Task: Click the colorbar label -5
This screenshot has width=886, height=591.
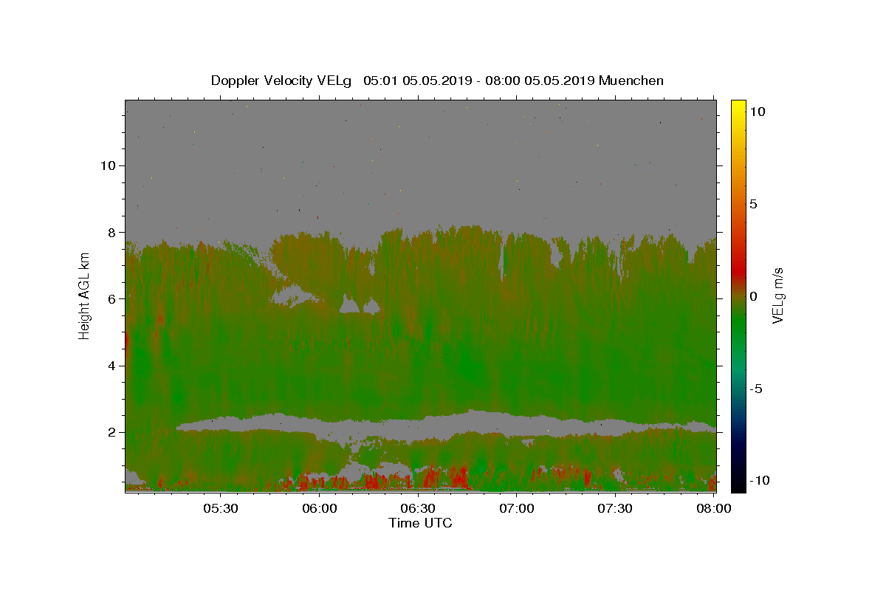Action: click(x=755, y=389)
